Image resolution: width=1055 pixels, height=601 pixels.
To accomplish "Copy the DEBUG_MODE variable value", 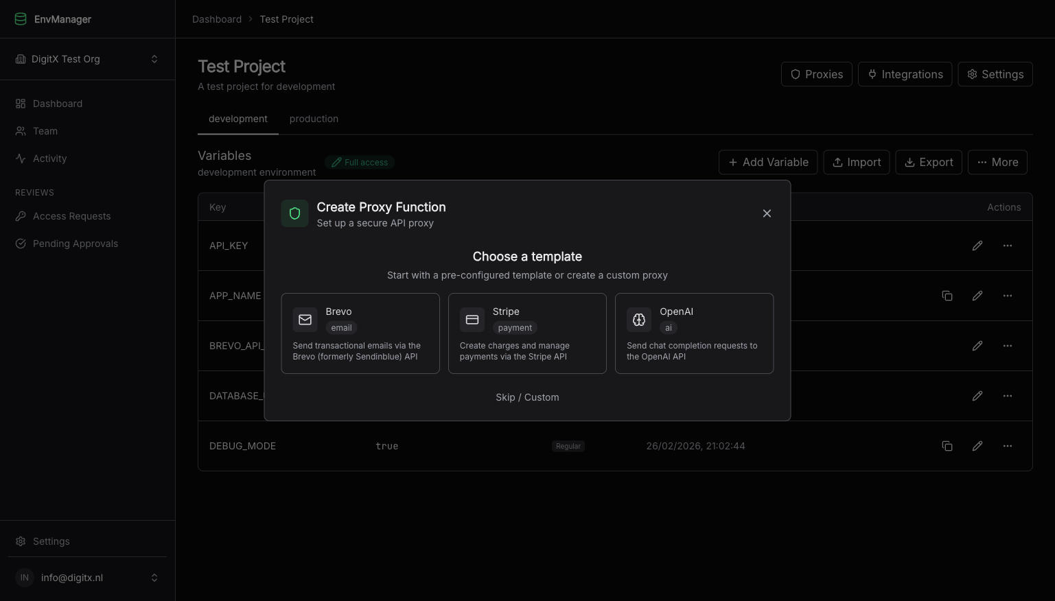I will (947, 446).
